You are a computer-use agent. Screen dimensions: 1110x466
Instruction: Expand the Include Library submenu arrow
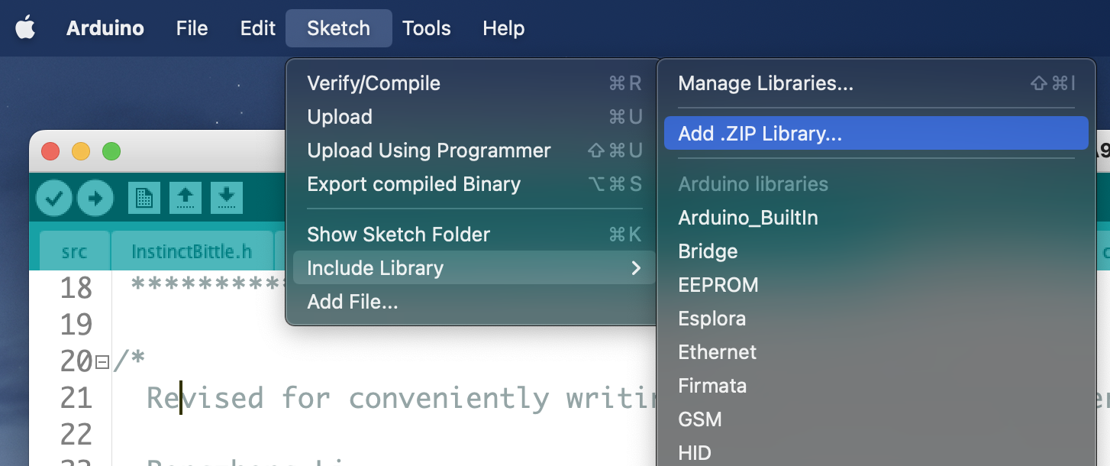635,268
